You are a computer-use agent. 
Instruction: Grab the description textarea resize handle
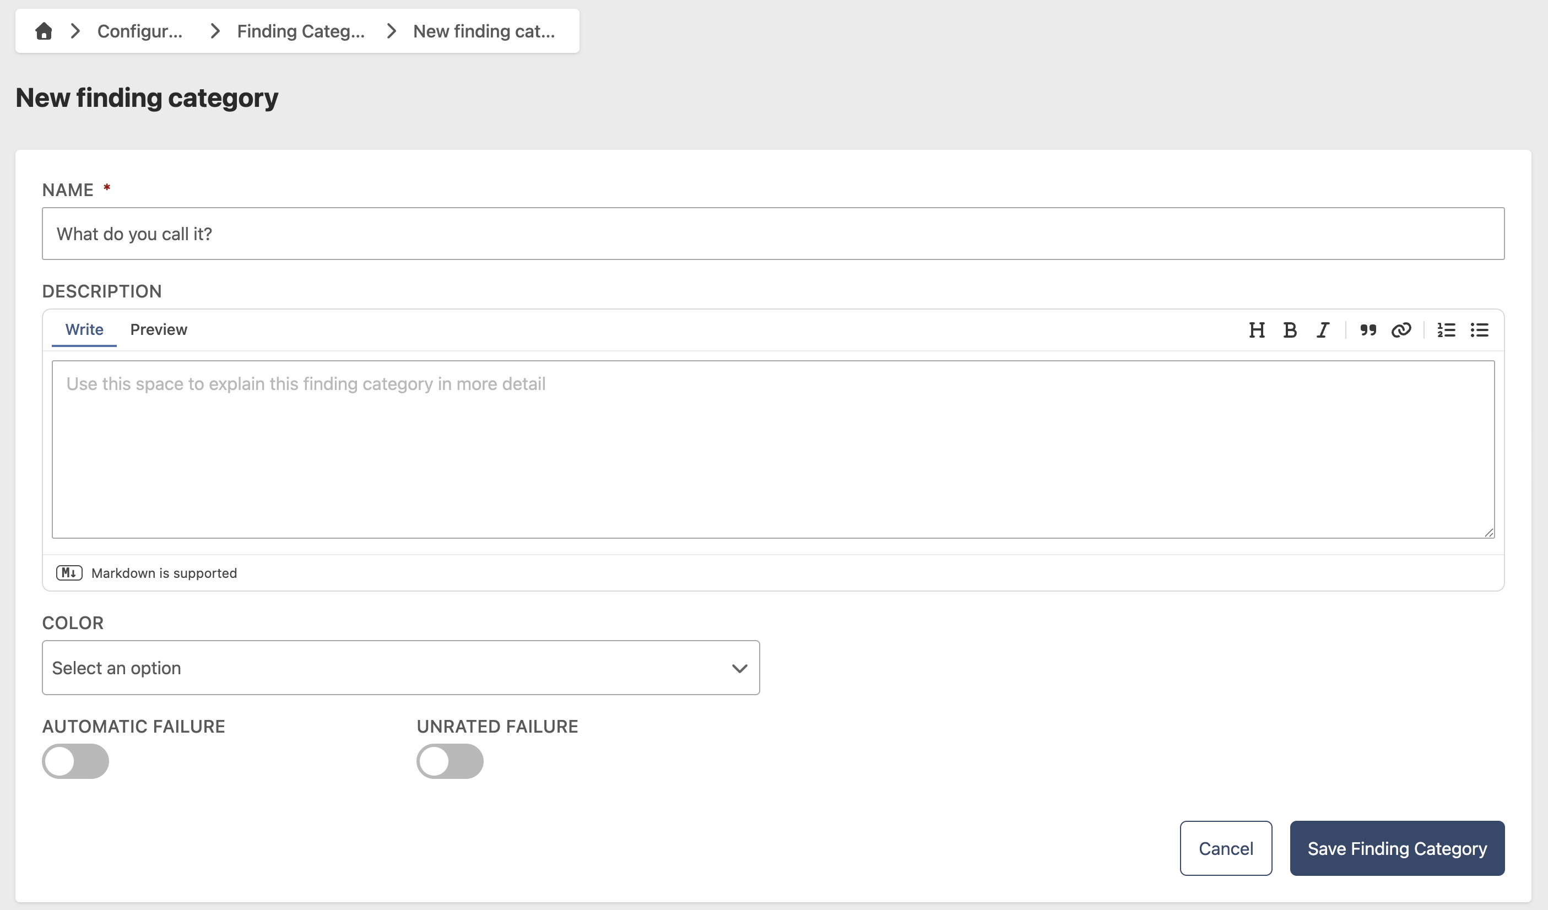(1489, 532)
